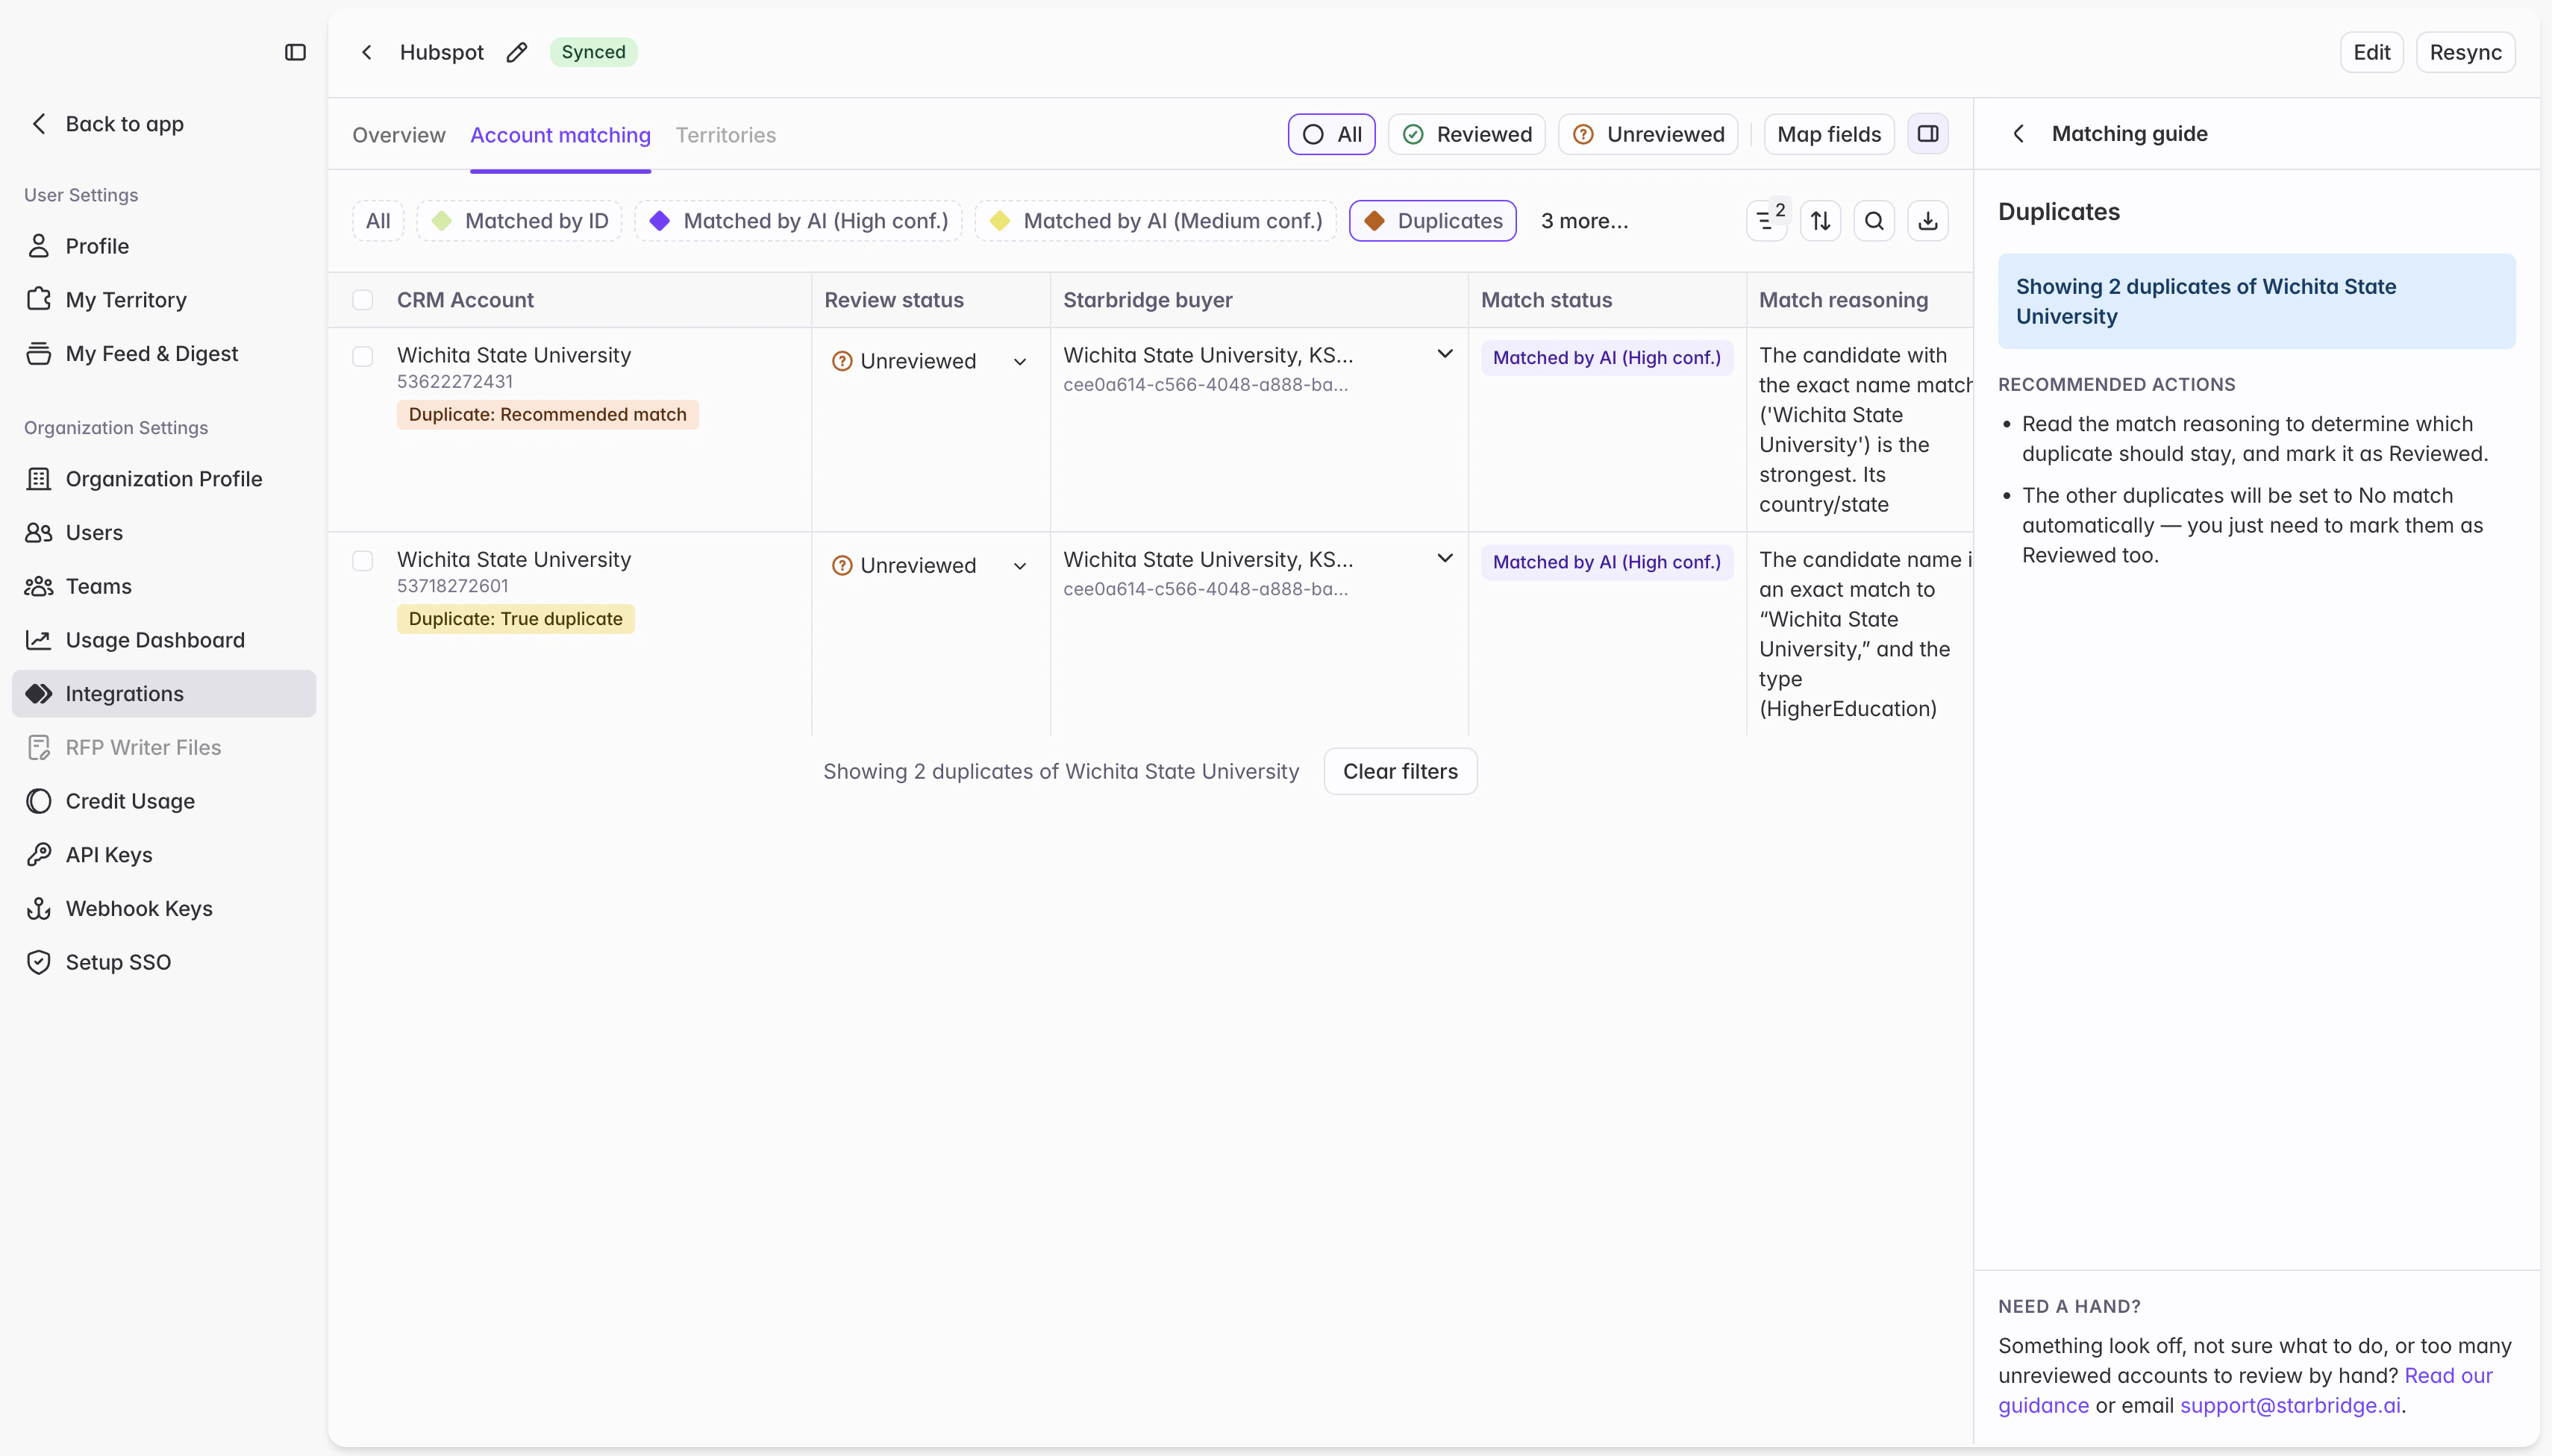Open My Territory settings
The width and height of the screenshot is (2552, 1456).
pos(164,300)
